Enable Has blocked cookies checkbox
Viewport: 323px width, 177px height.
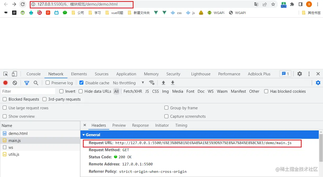(266, 91)
